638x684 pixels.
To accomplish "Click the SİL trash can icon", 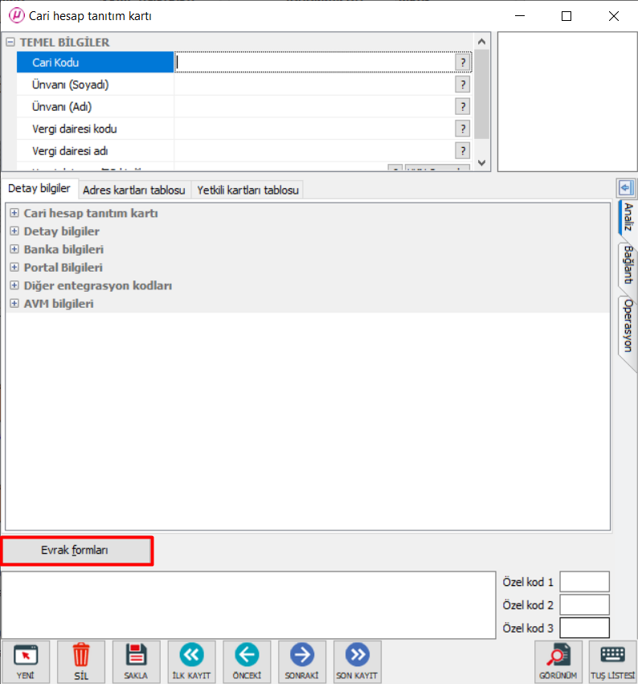I will pyautogui.click(x=81, y=661).
